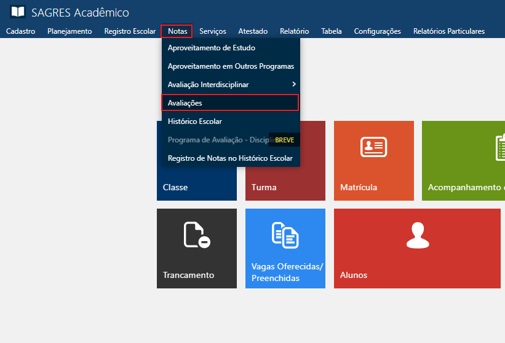Open the Cadastro menu

(20, 31)
